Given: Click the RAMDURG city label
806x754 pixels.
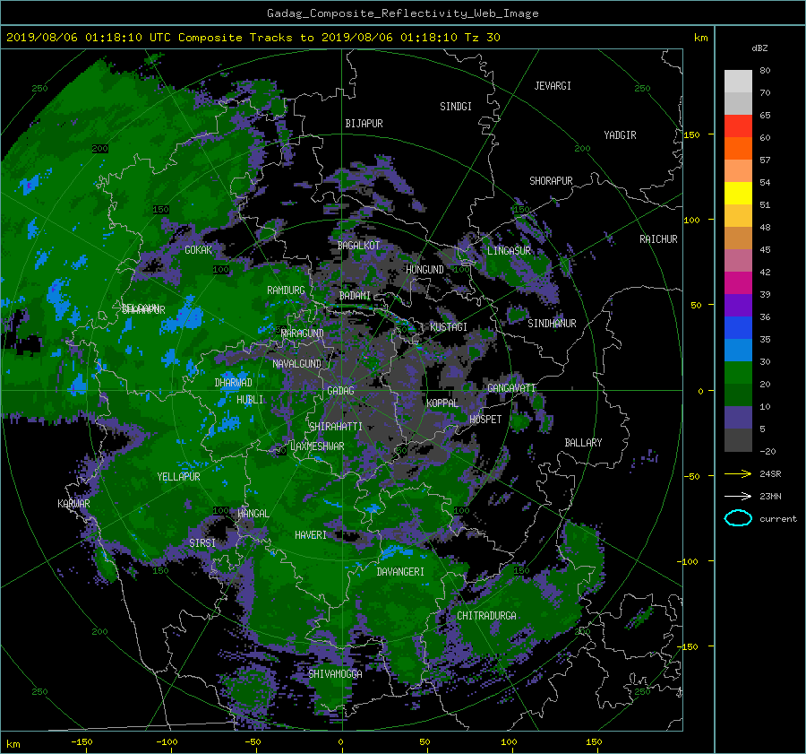Looking at the screenshot, I should pyautogui.click(x=286, y=290).
